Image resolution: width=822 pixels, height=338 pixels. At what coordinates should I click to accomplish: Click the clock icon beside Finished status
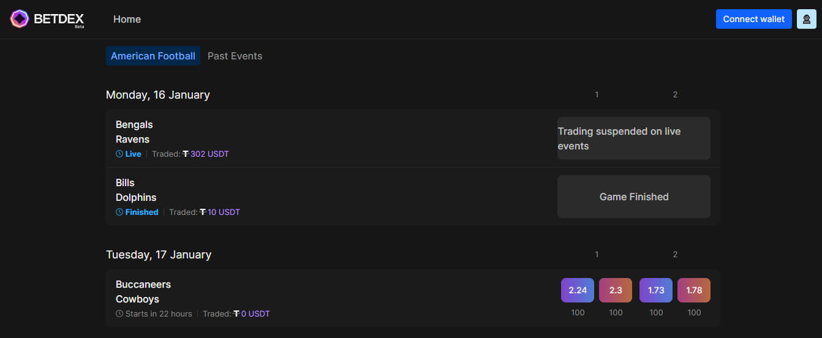tap(119, 212)
